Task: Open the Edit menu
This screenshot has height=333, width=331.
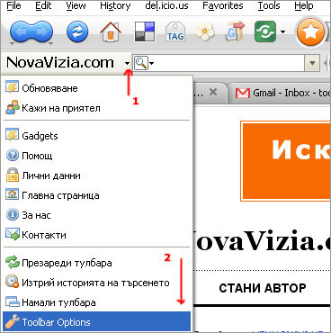Action: 43,5
